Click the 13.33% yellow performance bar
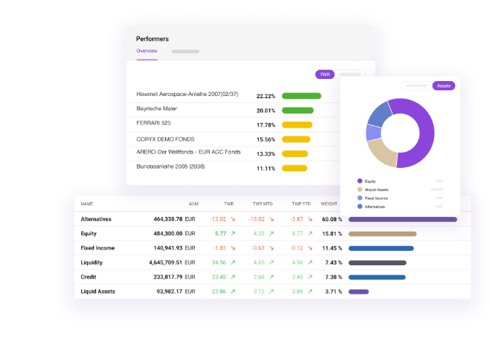 pos(294,154)
